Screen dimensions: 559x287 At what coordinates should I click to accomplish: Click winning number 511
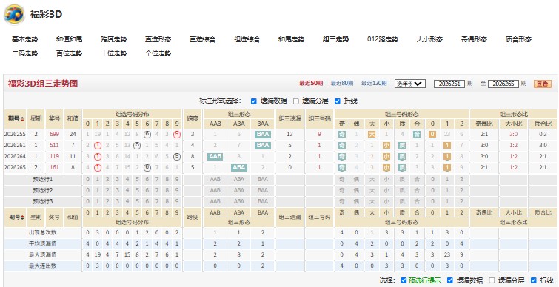coord(54,145)
